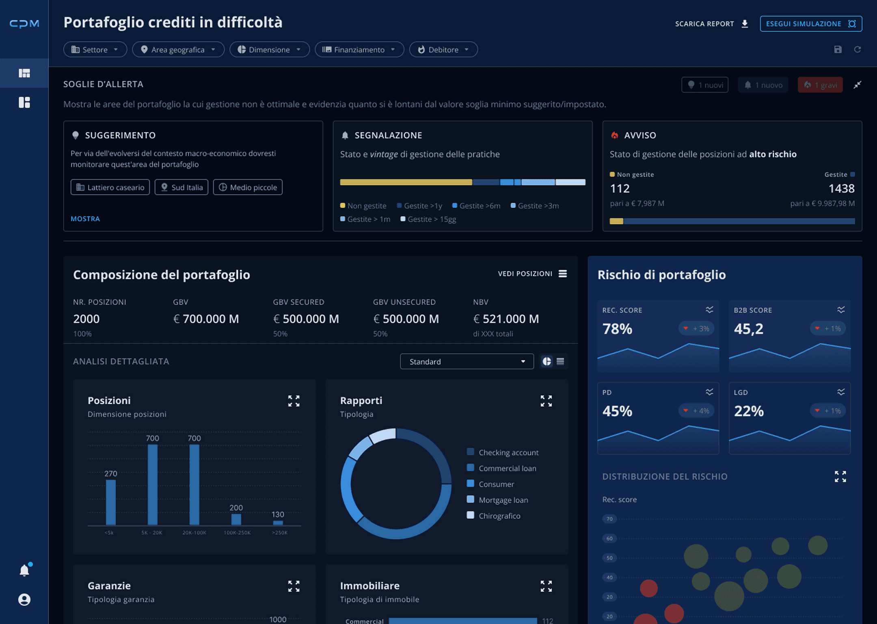This screenshot has height=624, width=877.
Task: Click the refresh filters icon
Action: coord(857,50)
